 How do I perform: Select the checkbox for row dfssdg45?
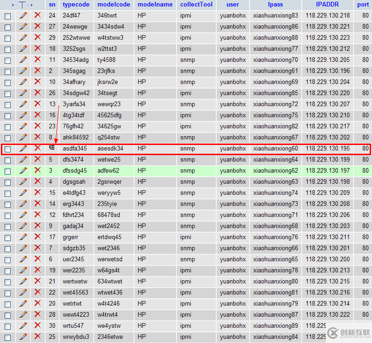click(x=7, y=171)
